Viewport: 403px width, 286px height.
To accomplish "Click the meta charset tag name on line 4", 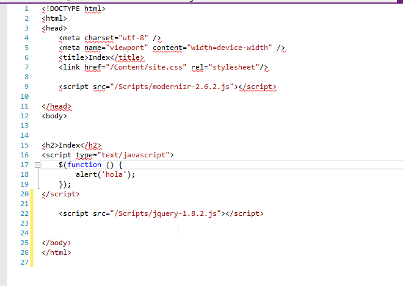I will point(71,38).
